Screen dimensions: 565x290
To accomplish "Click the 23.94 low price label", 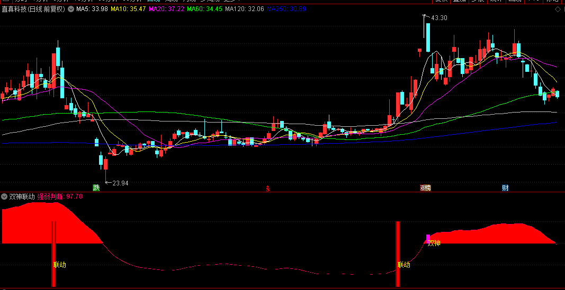I will (120, 183).
